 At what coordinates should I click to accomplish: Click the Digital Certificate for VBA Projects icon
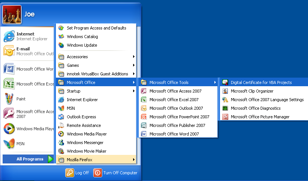[x=225, y=82]
